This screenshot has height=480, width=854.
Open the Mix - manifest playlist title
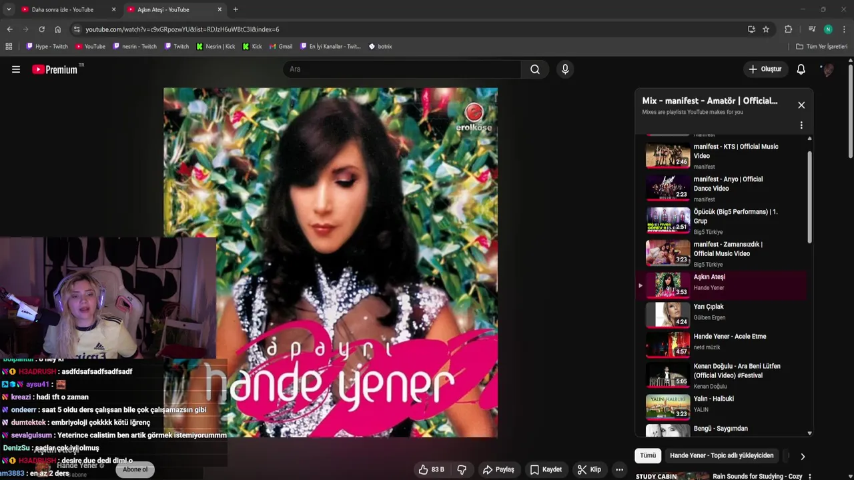pyautogui.click(x=709, y=101)
